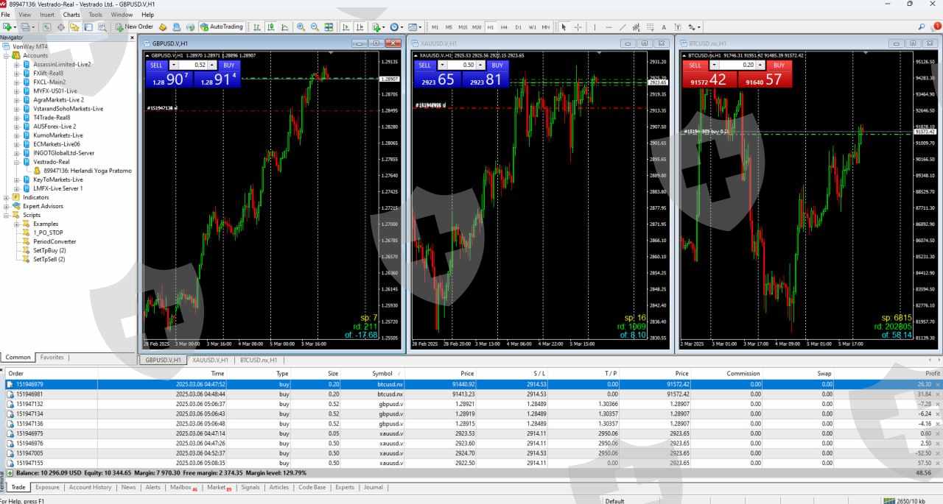The width and height of the screenshot is (943, 504).
Task: Click the zoom out magnifier icon
Action: tap(315, 27)
